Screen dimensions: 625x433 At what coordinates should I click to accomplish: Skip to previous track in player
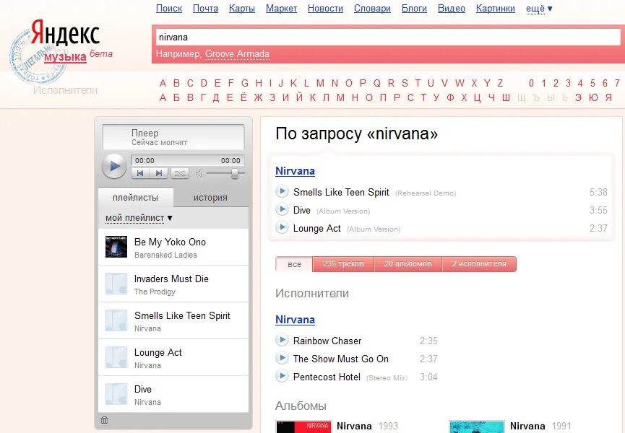click(140, 173)
